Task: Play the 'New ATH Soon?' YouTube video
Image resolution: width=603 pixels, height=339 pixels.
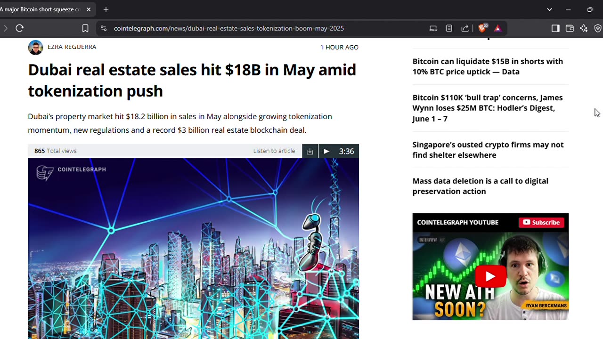Action: click(490, 276)
